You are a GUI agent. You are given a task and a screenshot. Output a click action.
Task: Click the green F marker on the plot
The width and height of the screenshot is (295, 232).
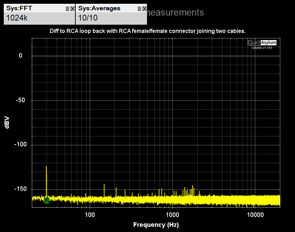(x=47, y=201)
